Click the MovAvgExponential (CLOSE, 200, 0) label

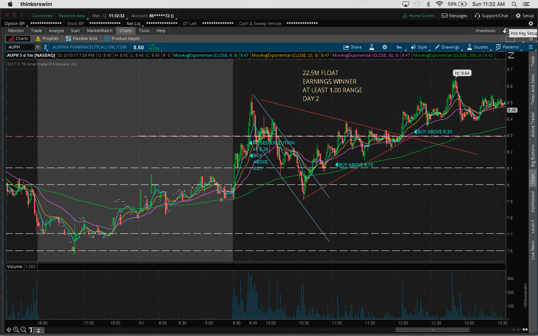[x=448, y=55]
